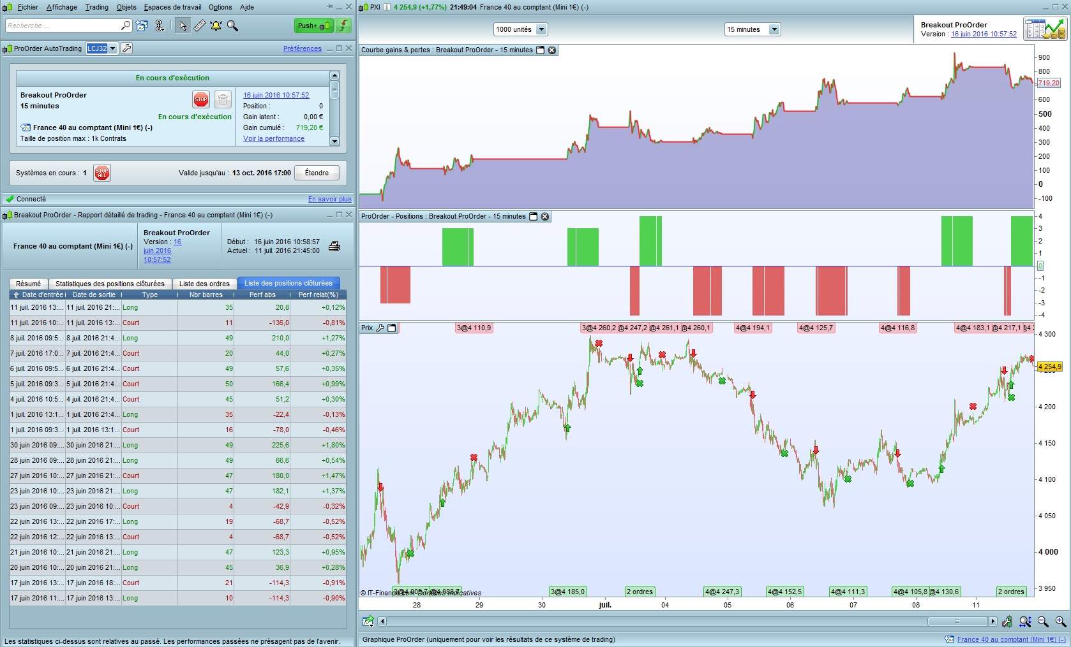The image size is (1071, 647).
Task: Switch to the Liste des ordres tab
Action: pyautogui.click(x=204, y=284)
